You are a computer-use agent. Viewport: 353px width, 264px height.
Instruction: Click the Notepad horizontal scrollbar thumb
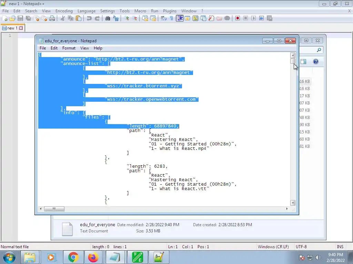pyautogui.click(x=54, y=209)
